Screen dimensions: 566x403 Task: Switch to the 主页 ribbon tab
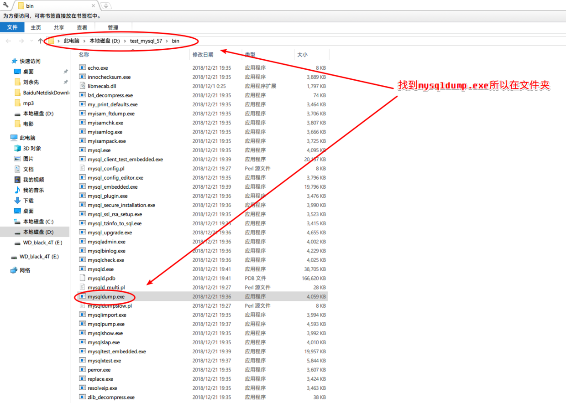[x=36, y=28]
